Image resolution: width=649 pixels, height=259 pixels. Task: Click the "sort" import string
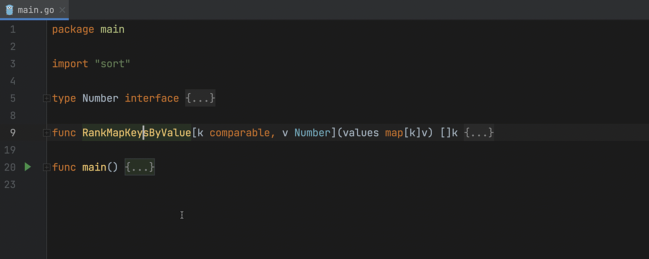click(112, 64)
